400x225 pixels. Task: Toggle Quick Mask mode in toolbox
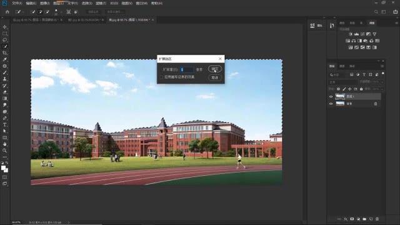[4, 177]
